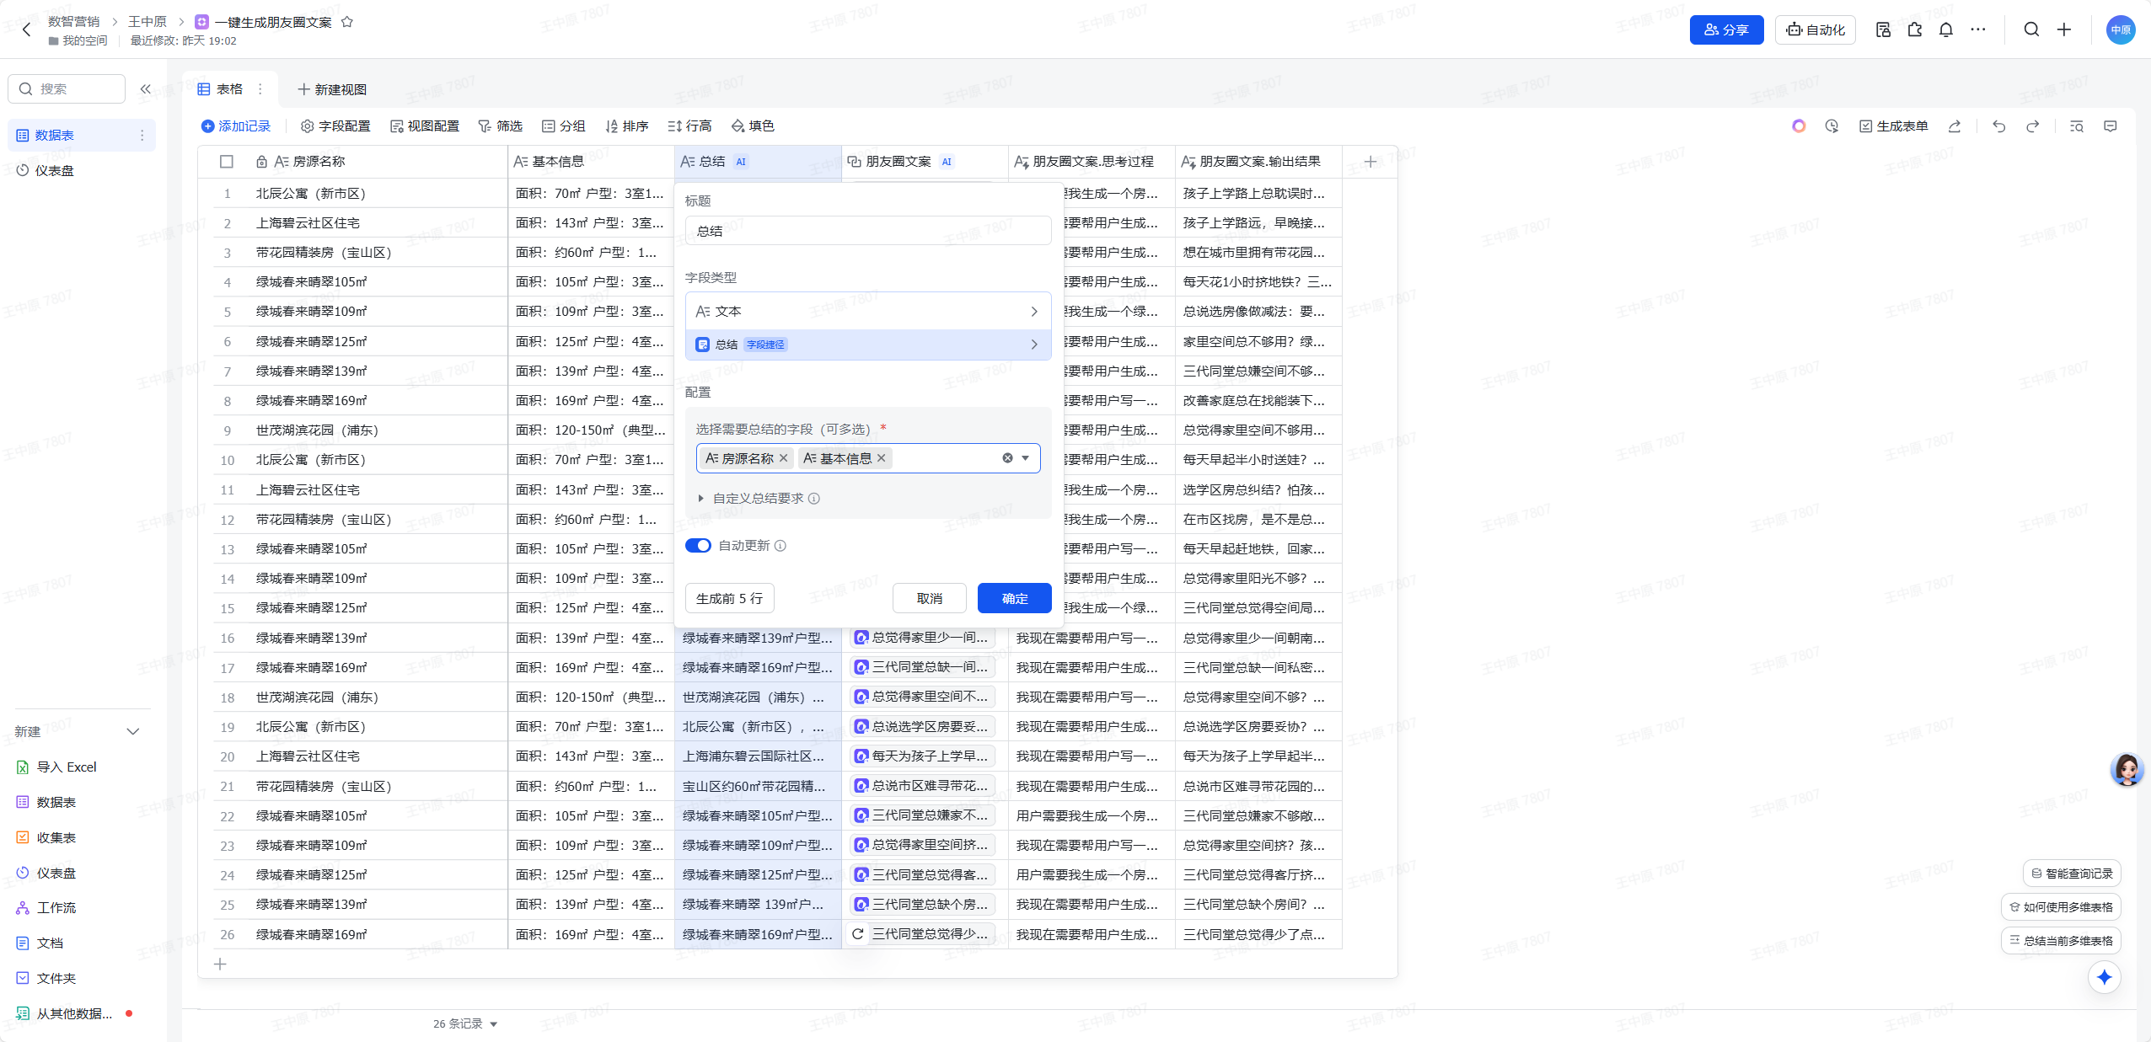Open the fill color tool
Image resolution: width=2151 pixels, height=1042 pixels.
(752, 126)
